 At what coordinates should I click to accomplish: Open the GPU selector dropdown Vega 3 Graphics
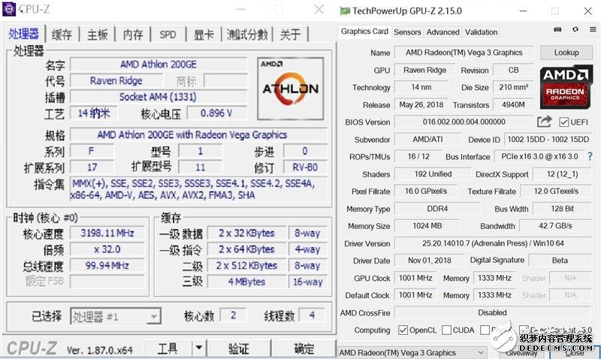pyautogui.click(x=412, y=352)
